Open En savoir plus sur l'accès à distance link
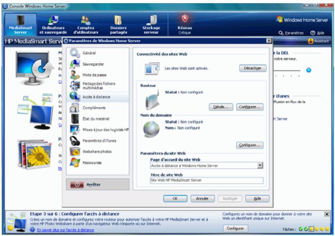The image size is (335, 236). [x=65, y=230]
